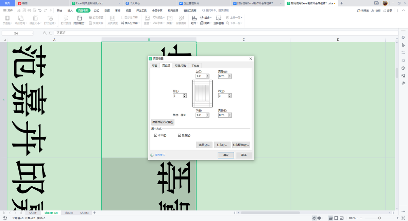Open the 打印区域 print area ribbon button
This screenshot has width=408, height=221.
tap(50, 20)
